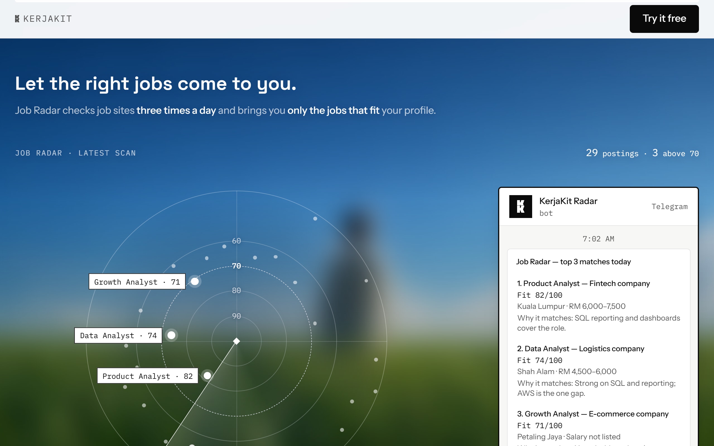The height and width of the screenshot is (446, 714).
Task: Click the KerjaKit logo icon in header
Action: pos(17,19)
